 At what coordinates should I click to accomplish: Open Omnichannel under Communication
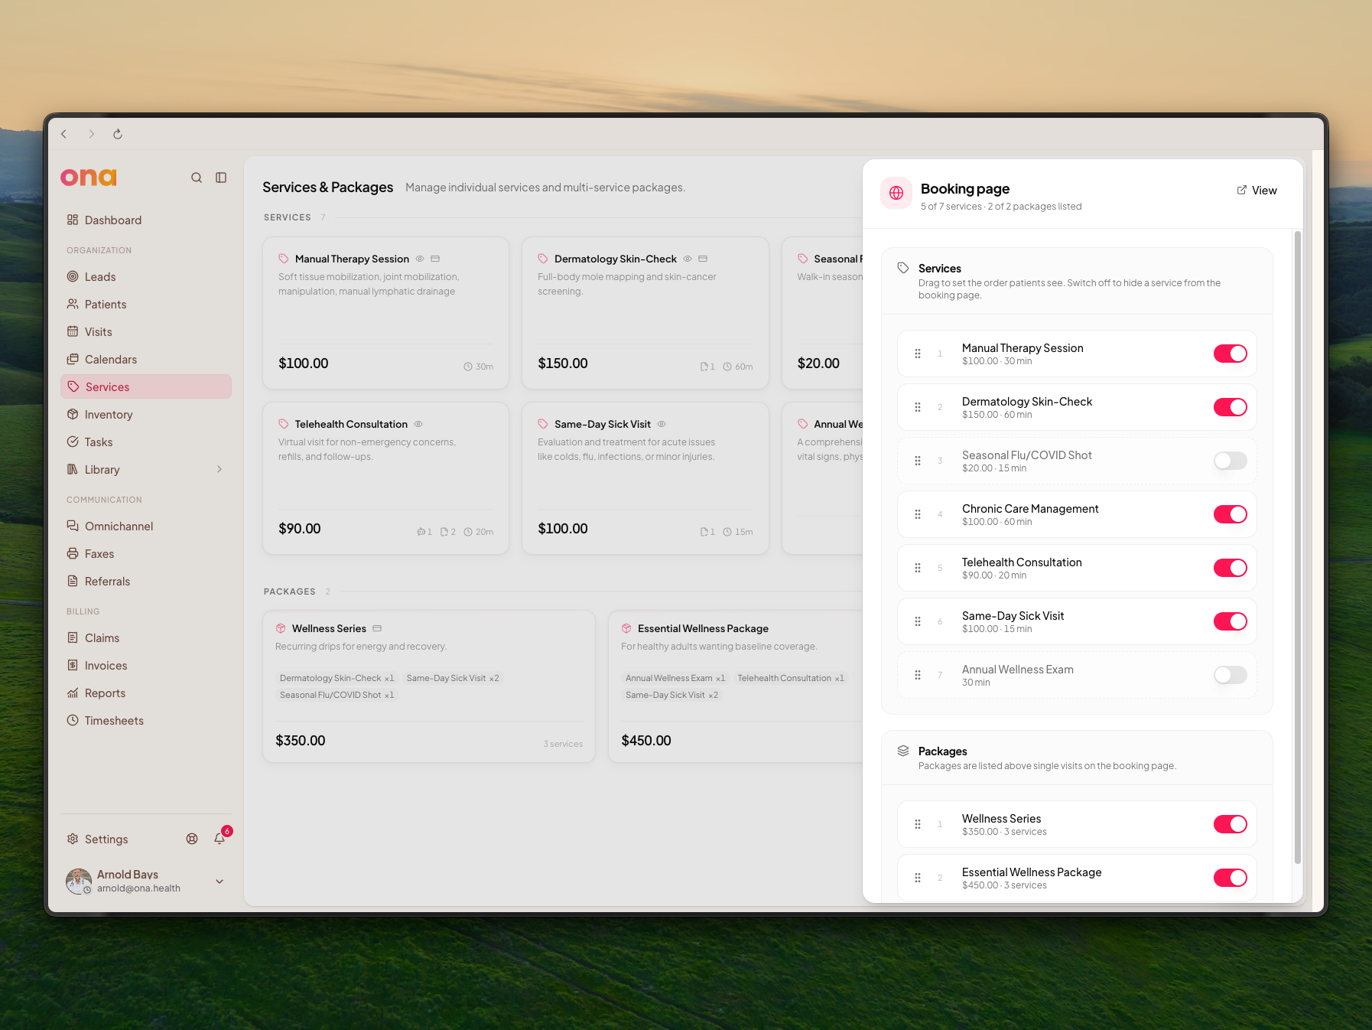tap(145, 526)
